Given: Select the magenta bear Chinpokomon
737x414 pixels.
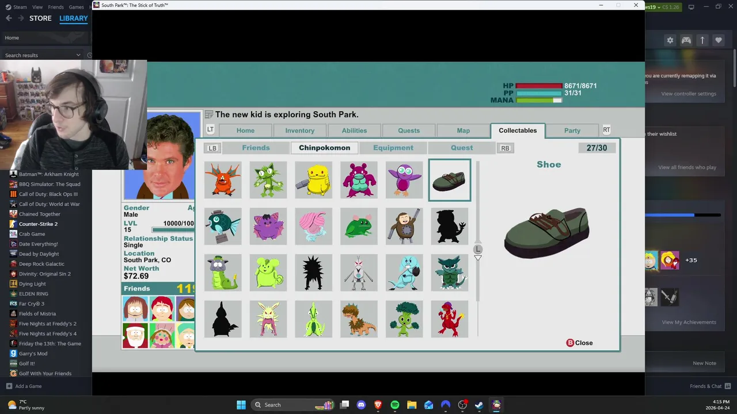Looking at the screenshot, I should pyautogui.click(x=359, y=180).
